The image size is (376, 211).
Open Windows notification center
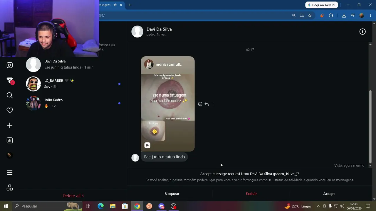click(x=368, y=206)
